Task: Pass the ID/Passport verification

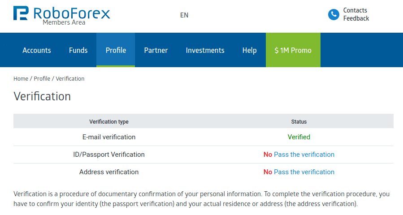Action: (304, 155)
